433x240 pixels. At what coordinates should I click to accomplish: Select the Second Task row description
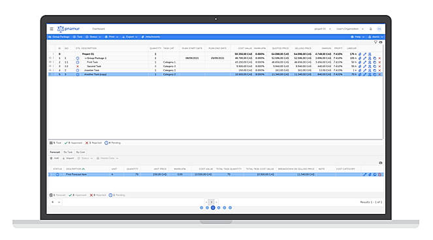point(94,67)
